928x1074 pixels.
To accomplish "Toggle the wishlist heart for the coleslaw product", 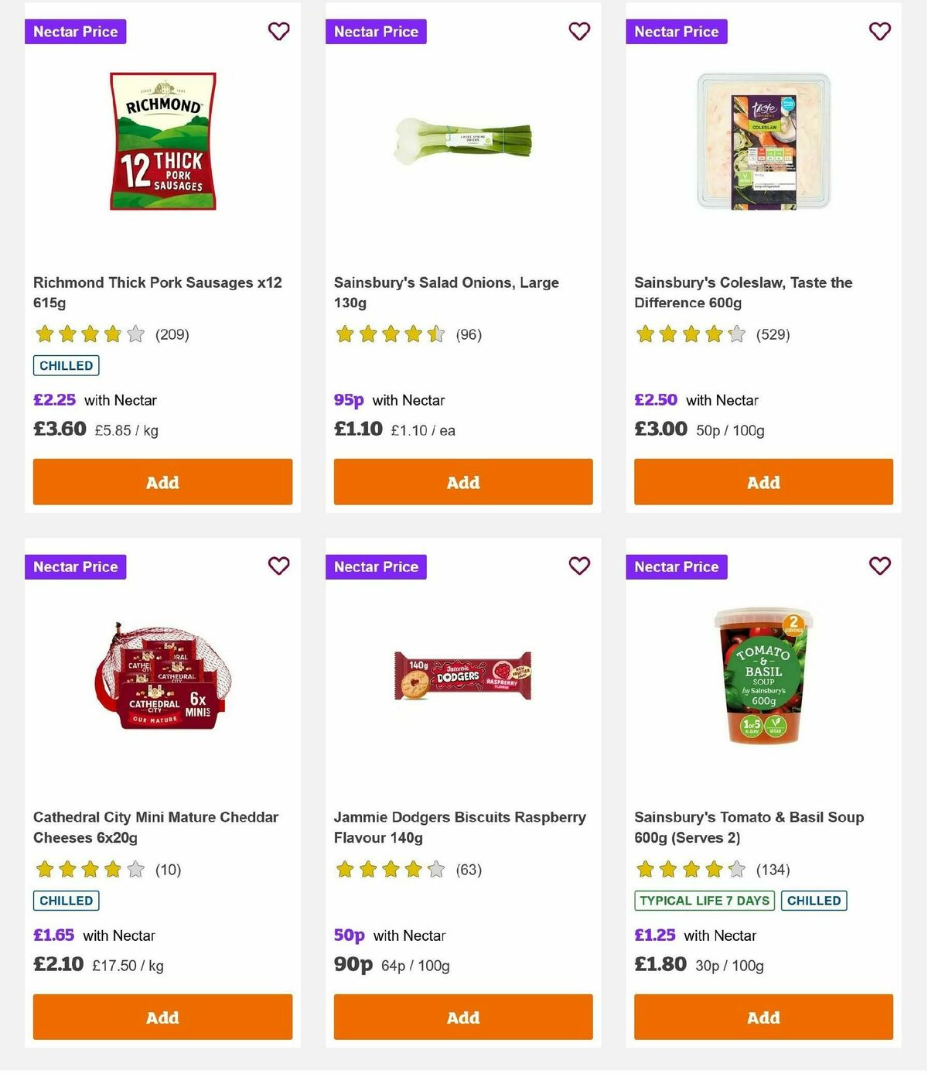I will pos(879,32).
